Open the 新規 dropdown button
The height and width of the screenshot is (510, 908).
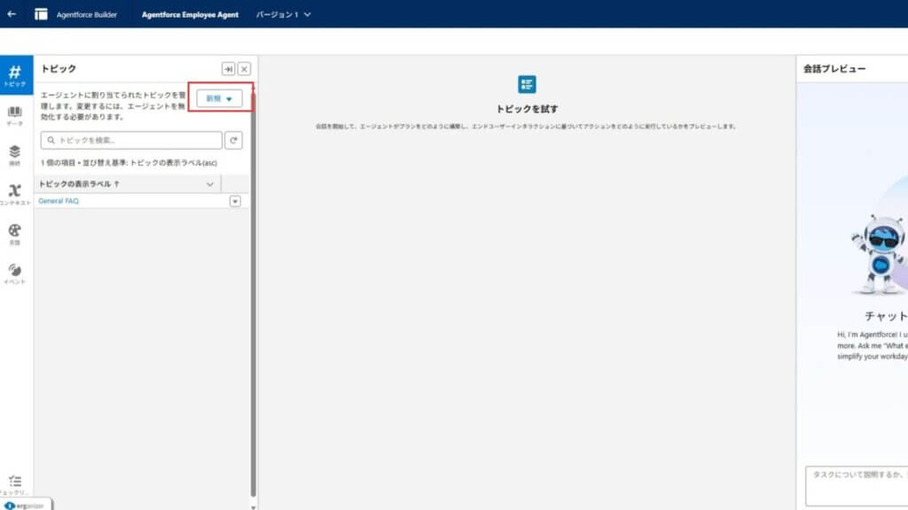[218, 97]
